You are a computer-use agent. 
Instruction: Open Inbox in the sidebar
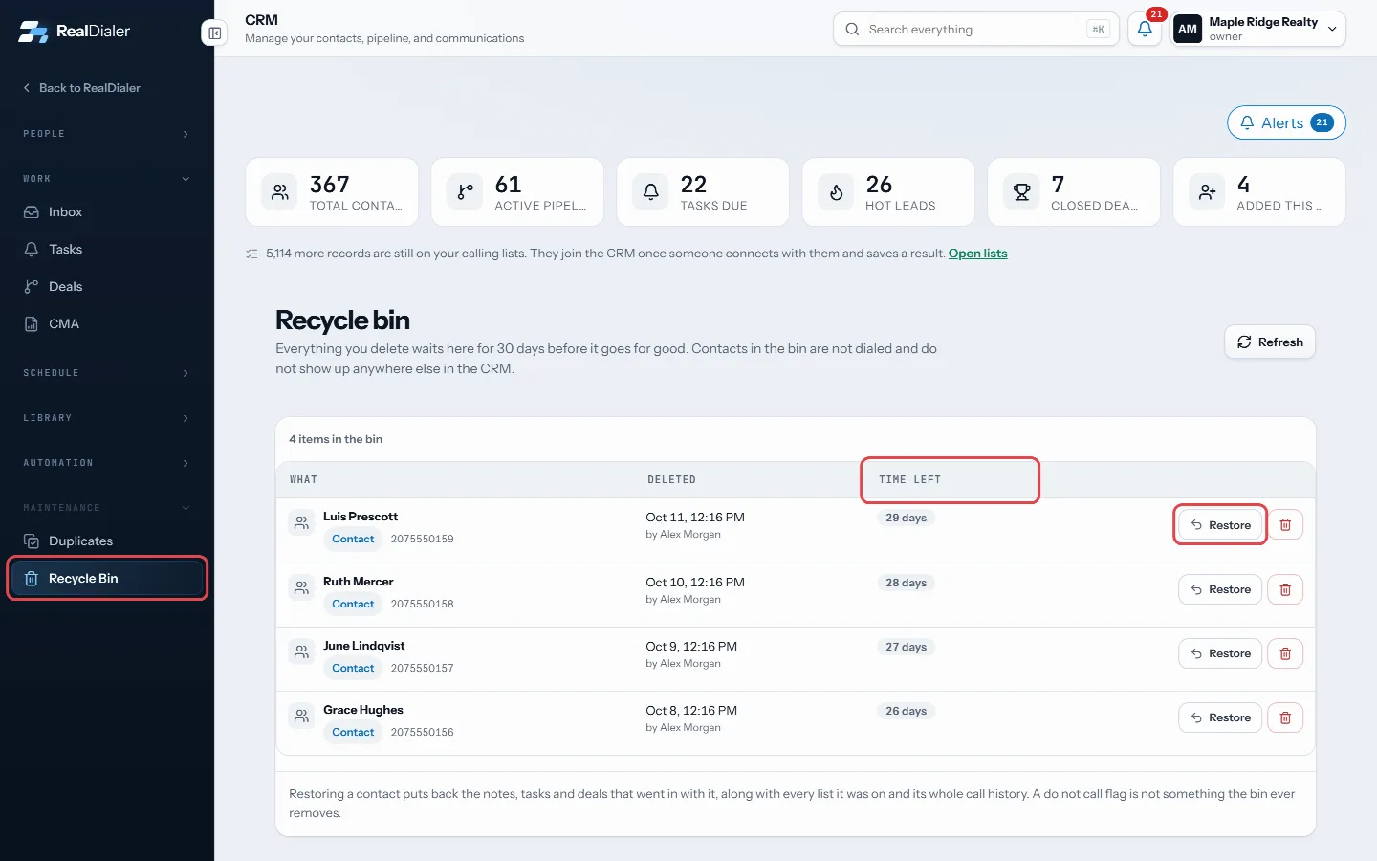click(x=107, y=212)
